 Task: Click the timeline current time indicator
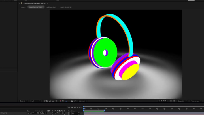pyautogui.click(x=84, y=108)
